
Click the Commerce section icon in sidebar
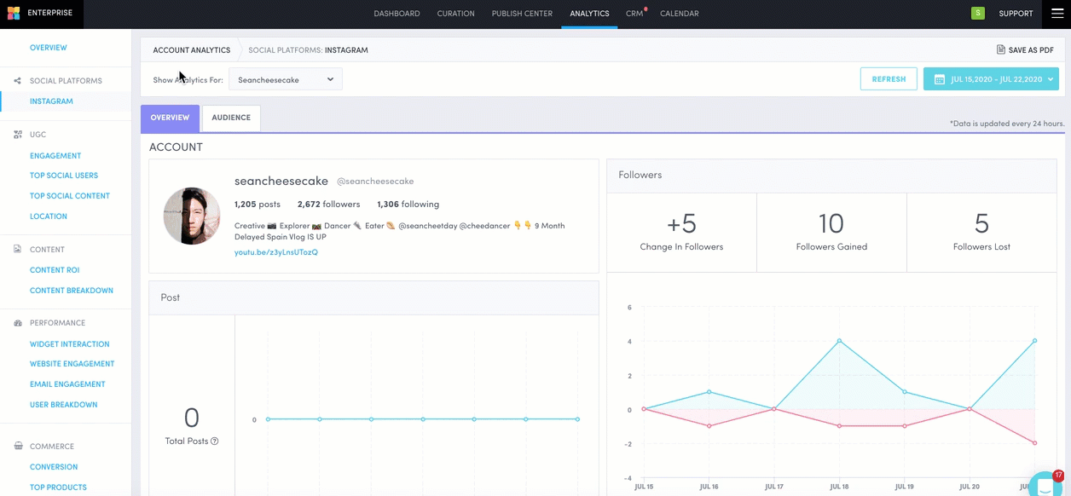[x=18, y=447]
